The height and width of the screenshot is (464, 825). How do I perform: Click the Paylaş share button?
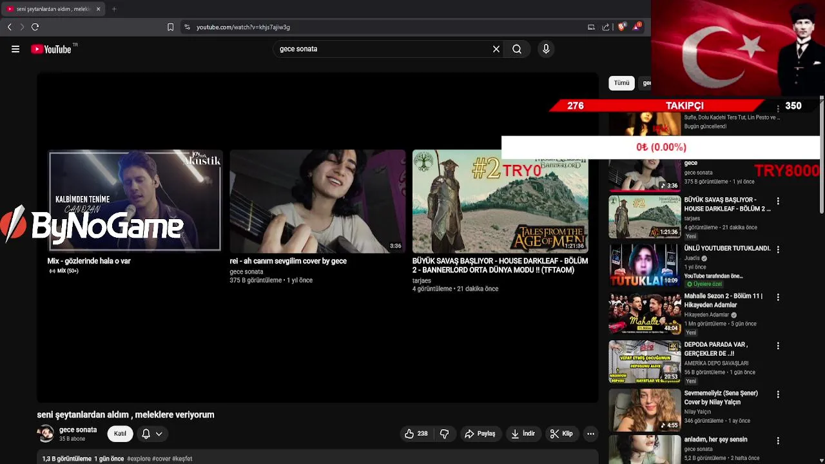480,434
